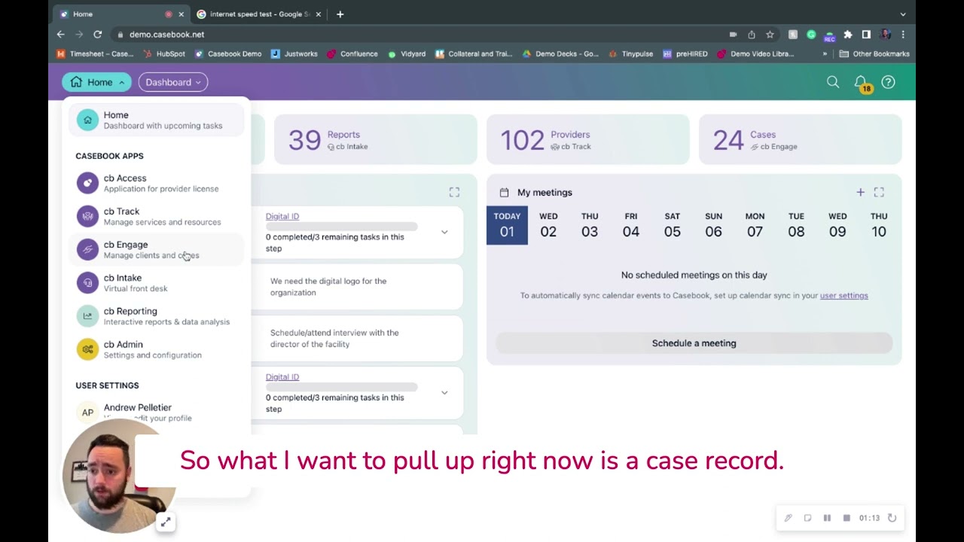Expand the first Digital ID task step
The height and width of the screenshot is (542, 964).
point(444,232)
